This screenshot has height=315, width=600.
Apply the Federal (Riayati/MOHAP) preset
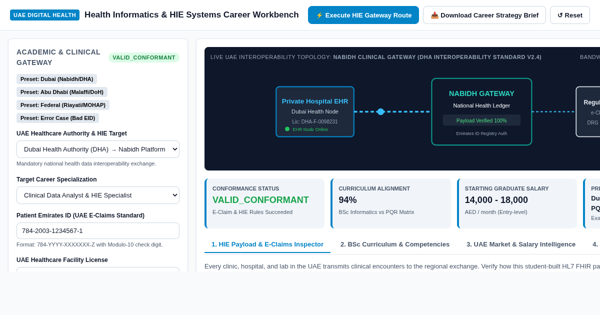coord(63,105)
